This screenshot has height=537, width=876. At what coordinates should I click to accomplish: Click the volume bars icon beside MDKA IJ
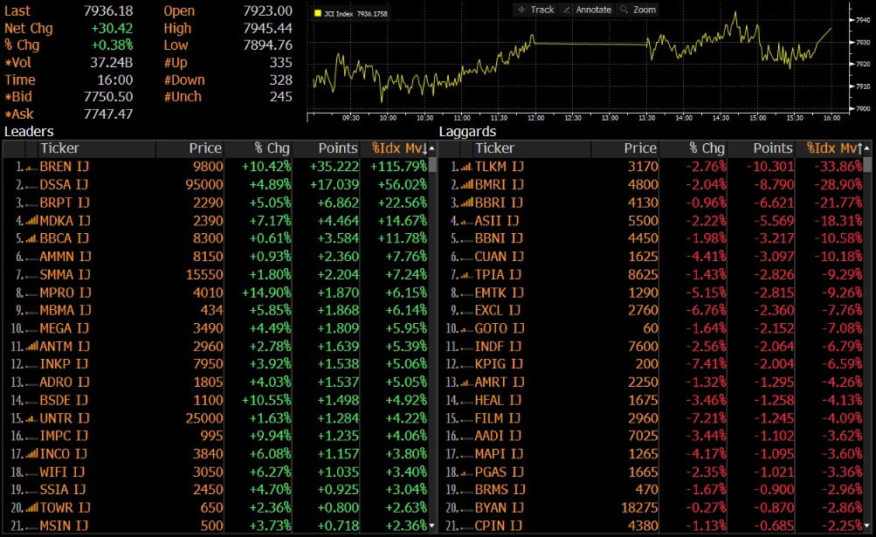point(31,221)
